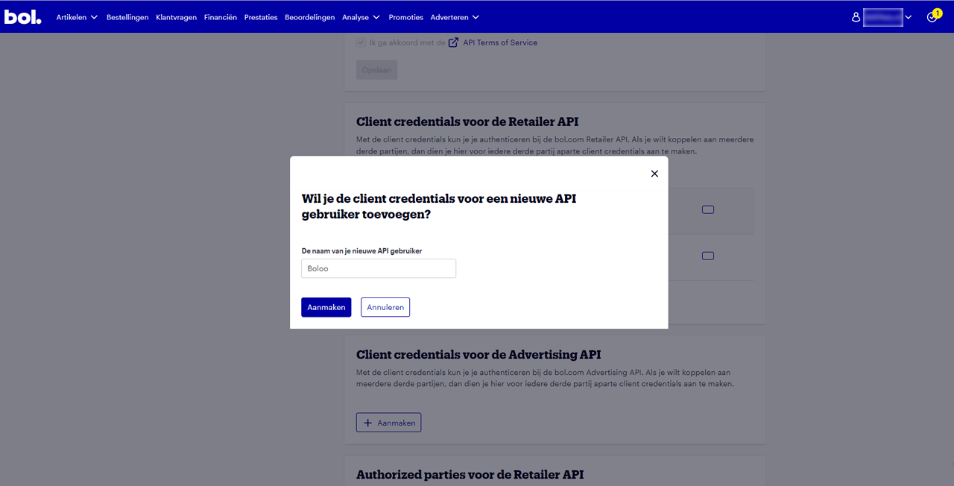Open the user account icon
Image resolution: width=954 pixels, height=486 pixels.
tap(856, 17)
